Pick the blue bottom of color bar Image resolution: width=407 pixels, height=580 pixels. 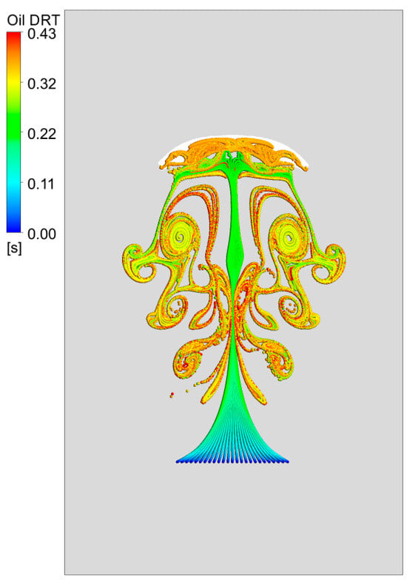[x=13, y=226]
